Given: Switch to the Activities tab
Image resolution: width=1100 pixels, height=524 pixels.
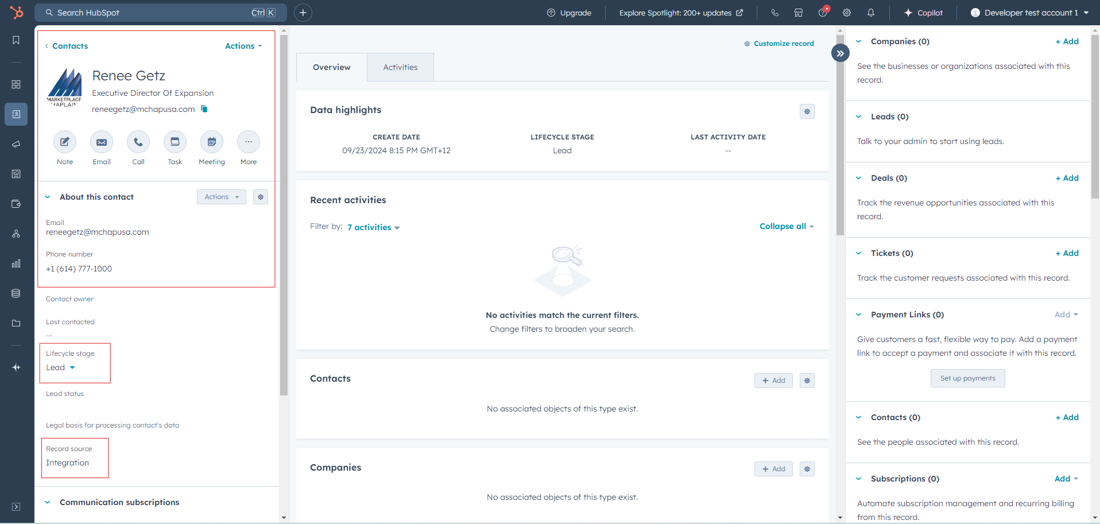Looking at the screenshot, I should click(x=400, y=67).
